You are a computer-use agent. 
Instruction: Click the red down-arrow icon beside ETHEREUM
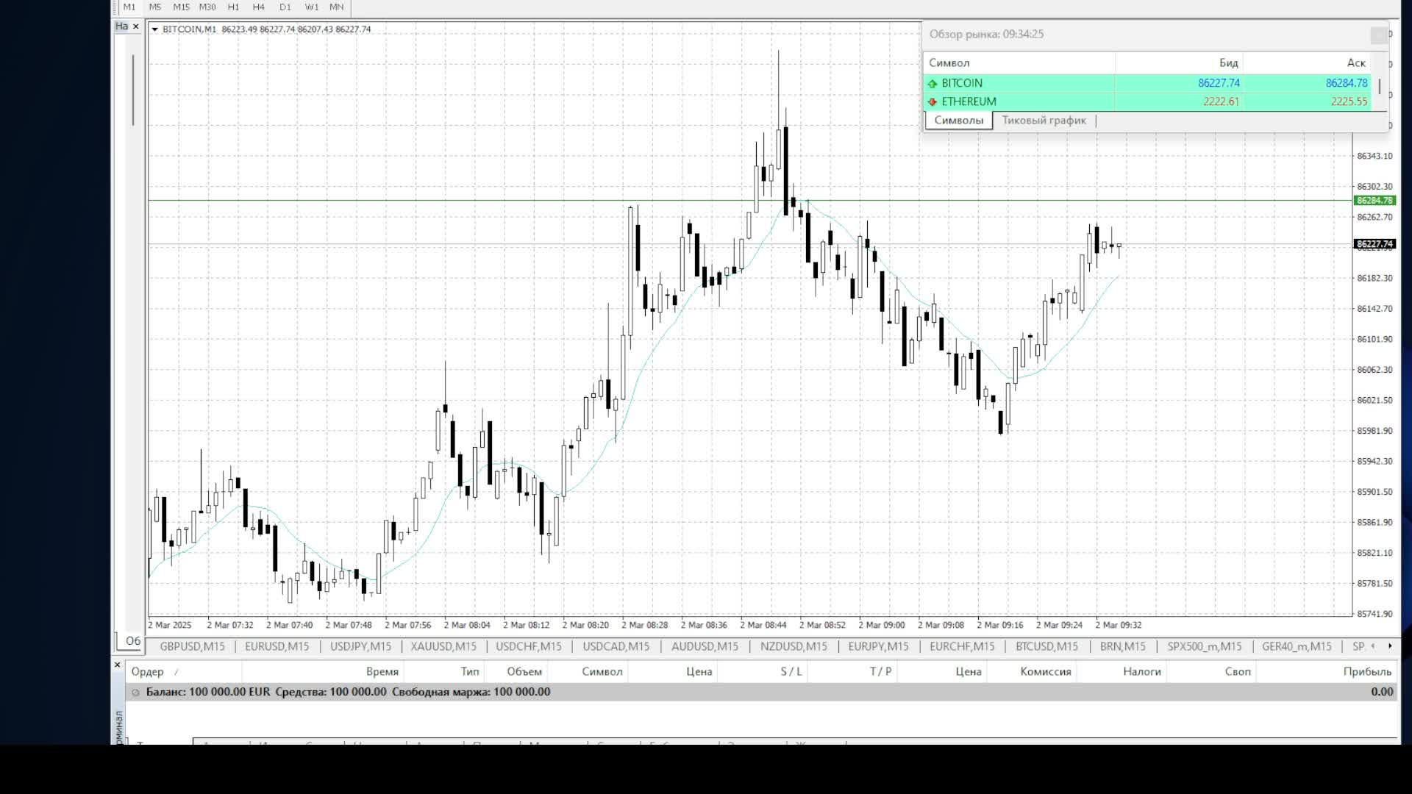point(933,102)
